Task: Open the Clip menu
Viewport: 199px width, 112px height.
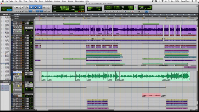Action: click(x=36, y=1)
